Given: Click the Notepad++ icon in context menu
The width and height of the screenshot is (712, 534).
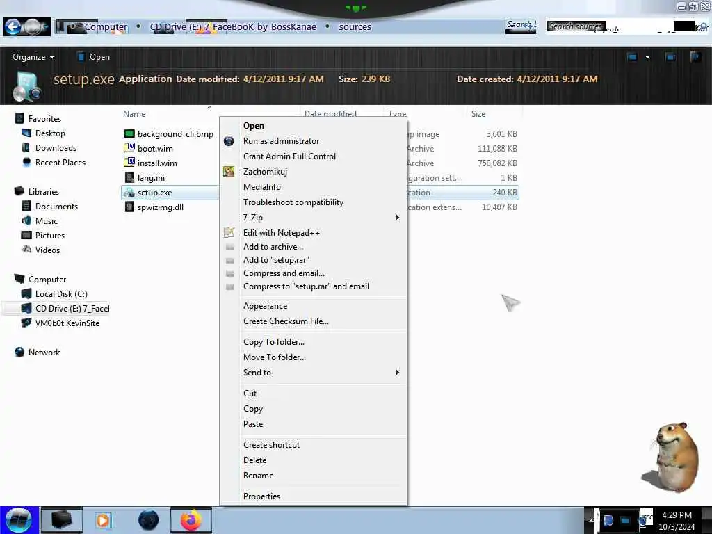Looking at the screenshot, I should point(229,232).
